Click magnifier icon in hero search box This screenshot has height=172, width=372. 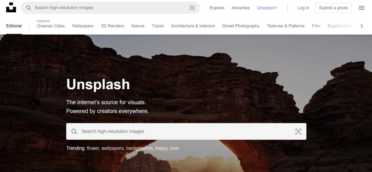tap(74, 131)
